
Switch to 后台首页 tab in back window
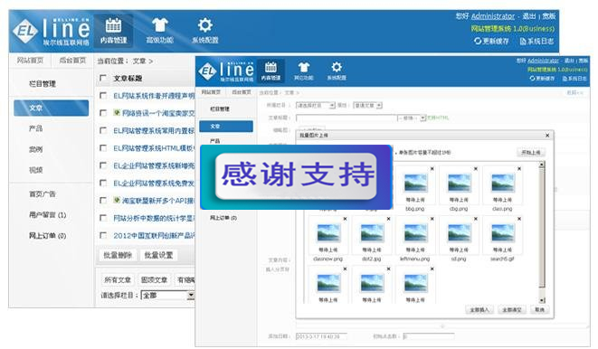[x=72, y=61]
